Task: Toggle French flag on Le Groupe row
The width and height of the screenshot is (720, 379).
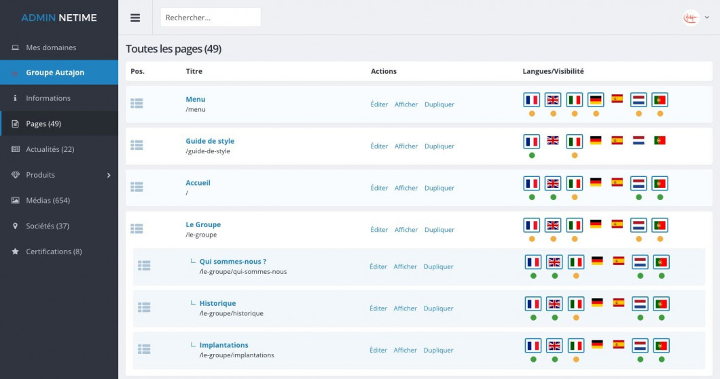Action: 532,225
